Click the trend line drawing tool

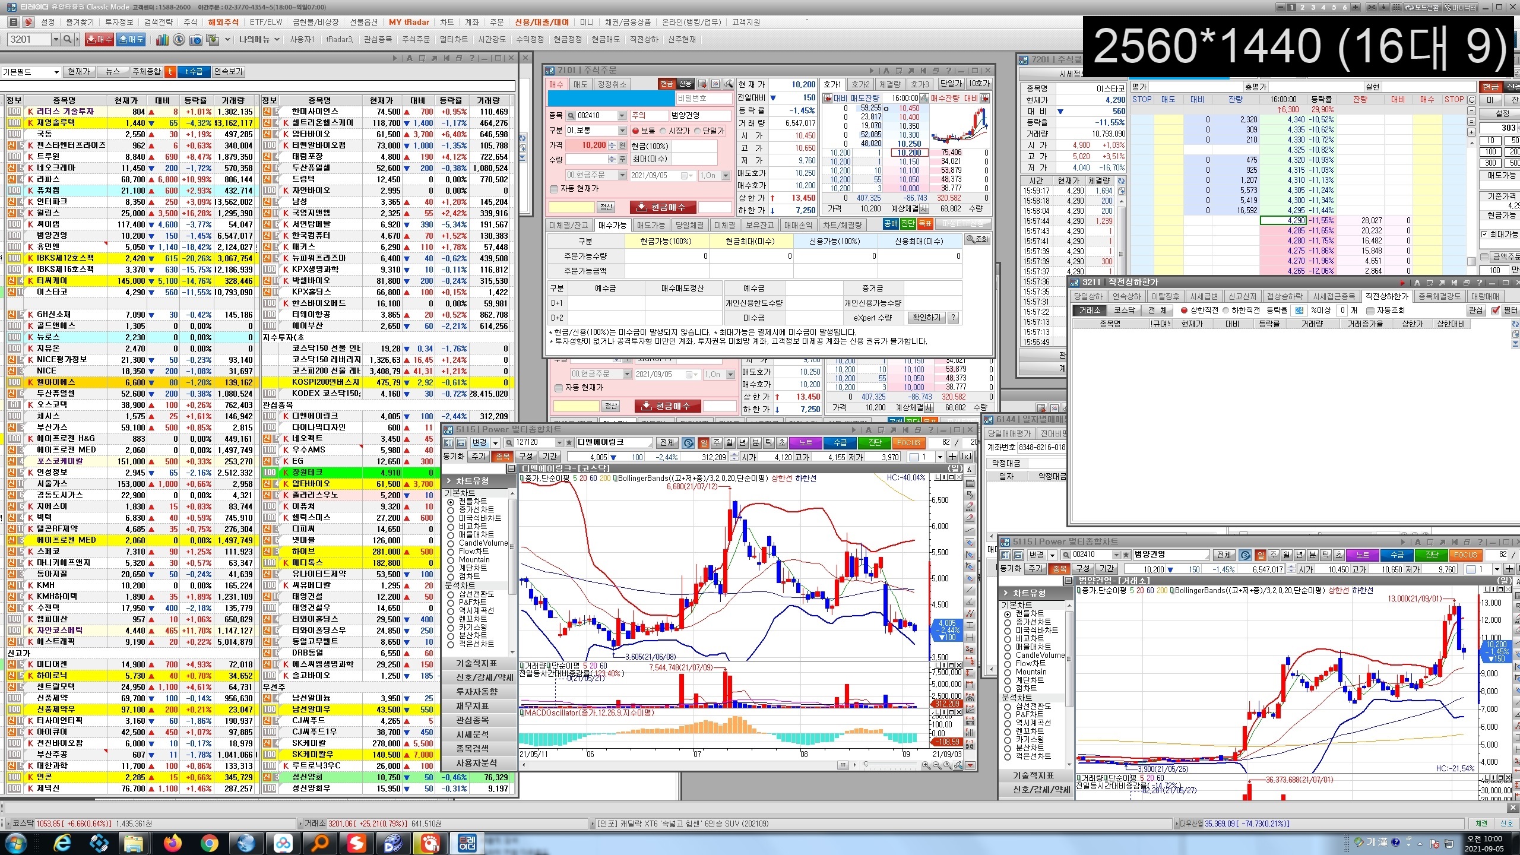970,530
